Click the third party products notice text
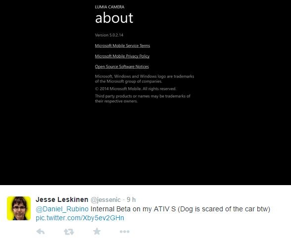Image resolution: width=291 pixels, height=244 pixels. [143, 98]
